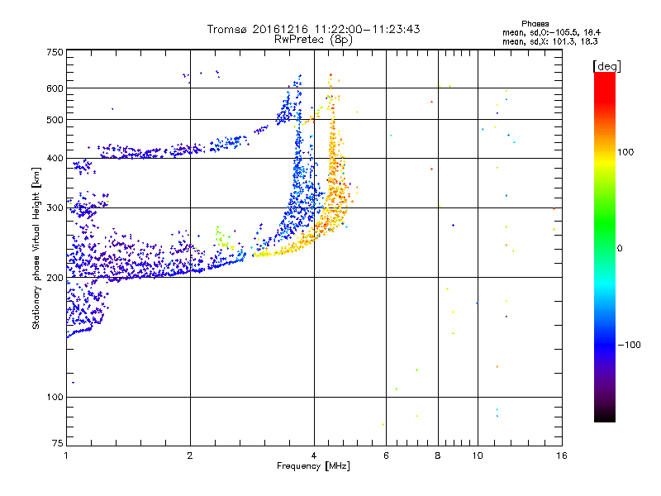Click the plot title "Tromsø 20161216"
The width and height of the screenshot is (661, 496).
point(258,29)
